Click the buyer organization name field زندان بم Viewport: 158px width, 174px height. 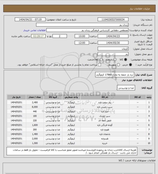(82, 25)
